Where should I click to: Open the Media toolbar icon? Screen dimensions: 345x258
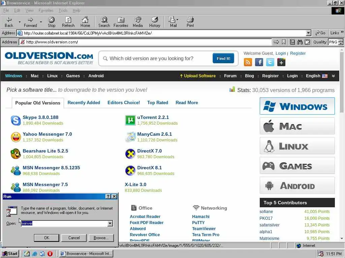138,22
